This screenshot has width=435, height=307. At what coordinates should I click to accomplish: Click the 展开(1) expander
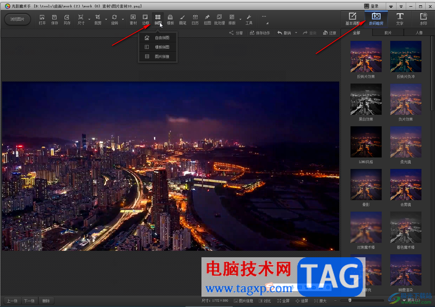coord(411,300)
